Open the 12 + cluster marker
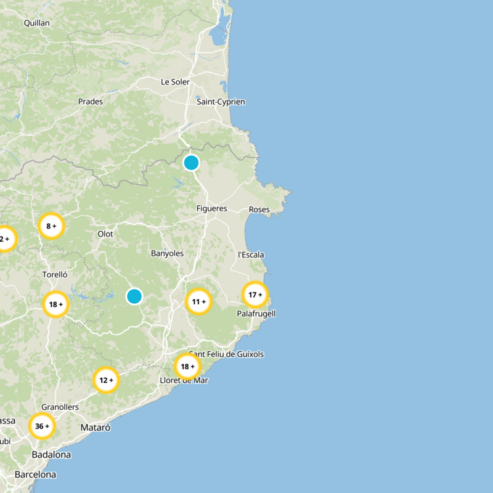Image resolution: width=493 pixels, height=493 pixels. 106,380
